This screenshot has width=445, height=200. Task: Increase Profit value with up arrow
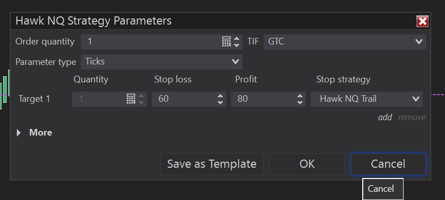pos(300,96)
